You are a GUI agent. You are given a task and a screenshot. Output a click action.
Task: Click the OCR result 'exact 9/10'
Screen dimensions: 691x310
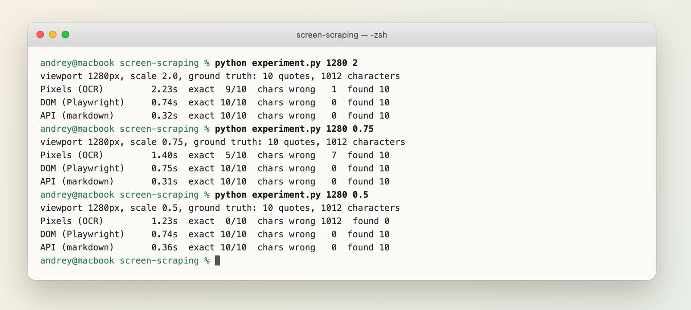pyautogui.click(x=217, y=89)
